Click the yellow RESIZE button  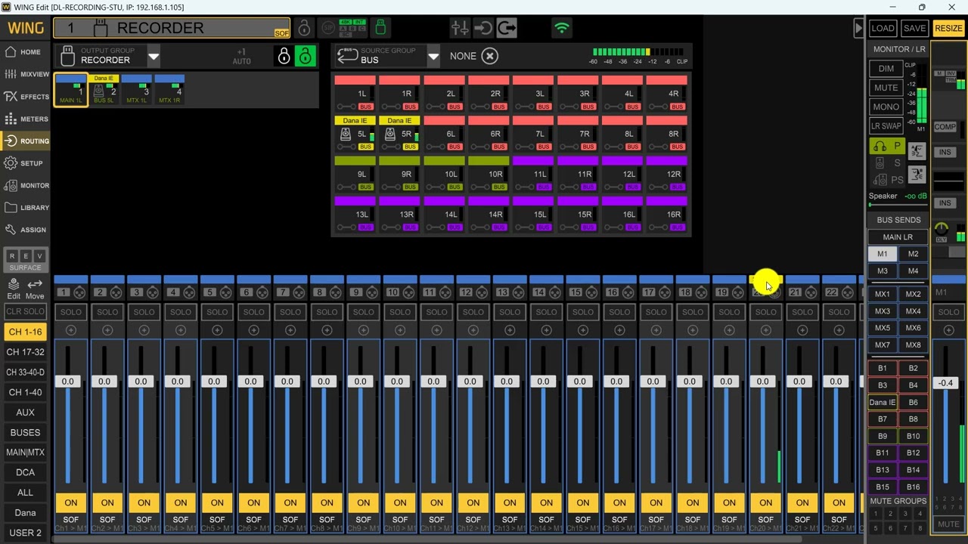[x=948, y=28]
